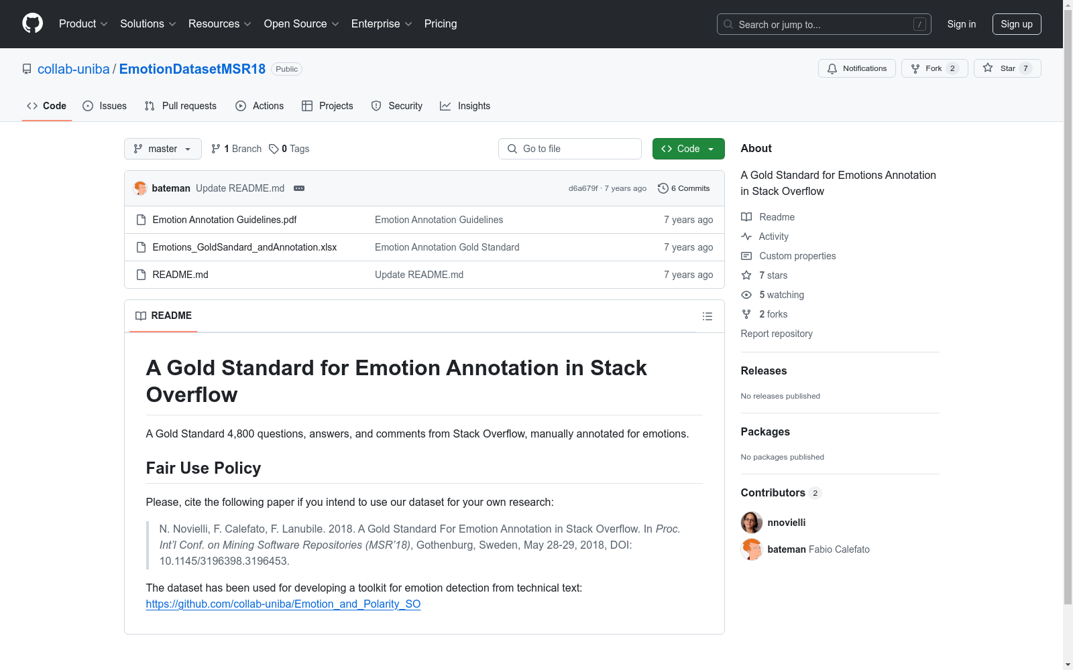
Task: Open the Pricing page
Action: click(441, 24)
